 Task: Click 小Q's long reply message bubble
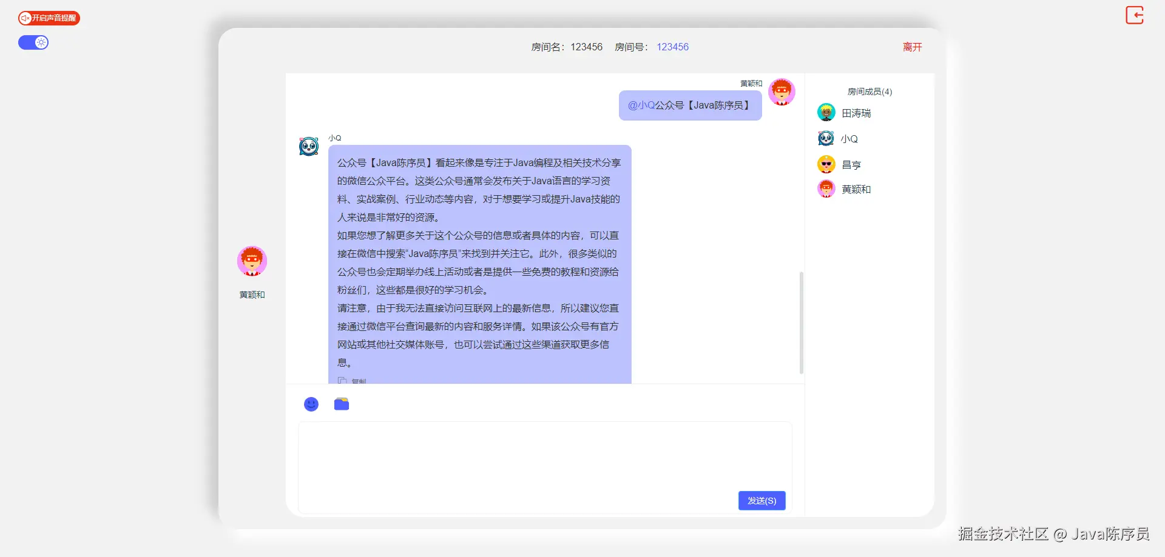tap(480, 264)
